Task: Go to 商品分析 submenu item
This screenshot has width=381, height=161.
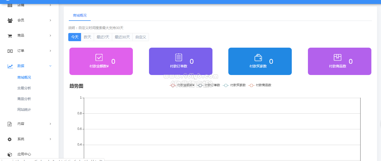Action: click(24, 99)
